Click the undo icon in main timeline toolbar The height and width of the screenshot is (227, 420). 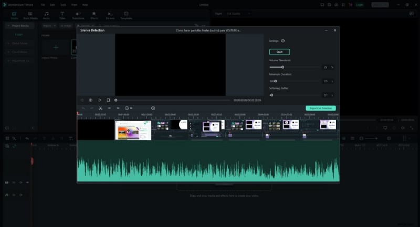(x=27, y=138)
